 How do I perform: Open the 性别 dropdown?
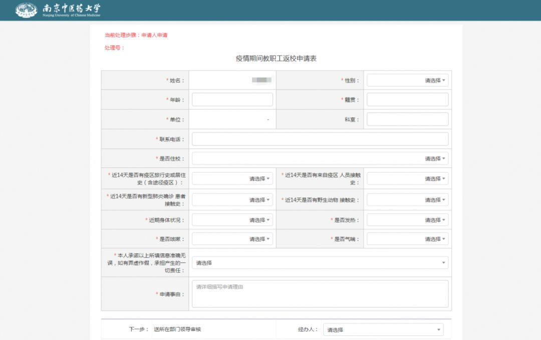[x=407, y=80]
